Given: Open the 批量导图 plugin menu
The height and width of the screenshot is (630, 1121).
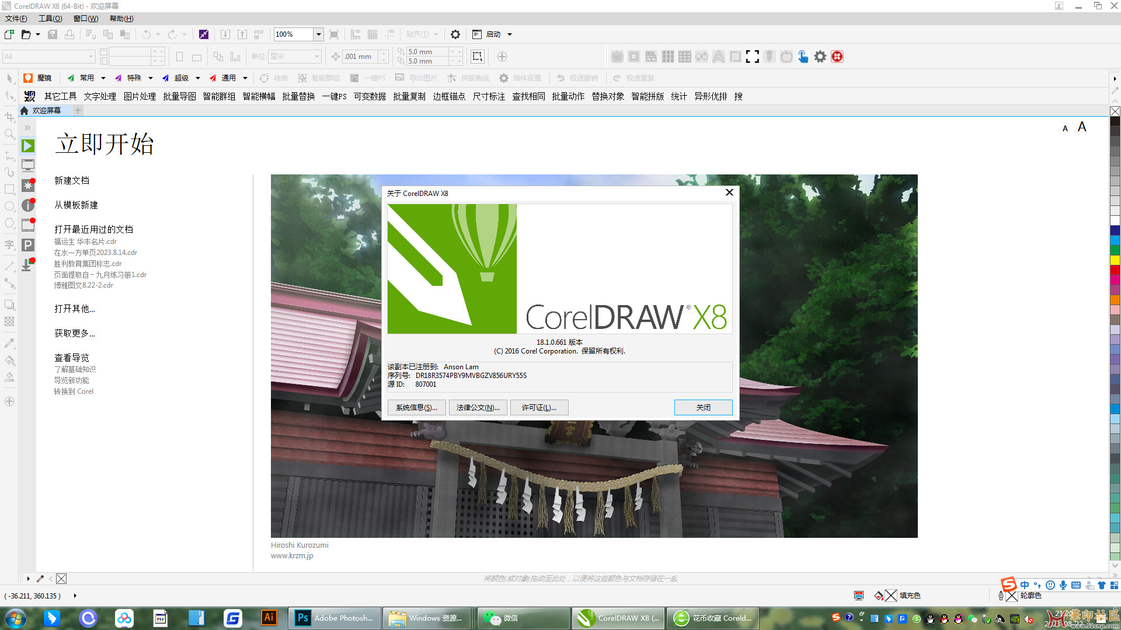Looking at the screenshot, I should (179, 96).
